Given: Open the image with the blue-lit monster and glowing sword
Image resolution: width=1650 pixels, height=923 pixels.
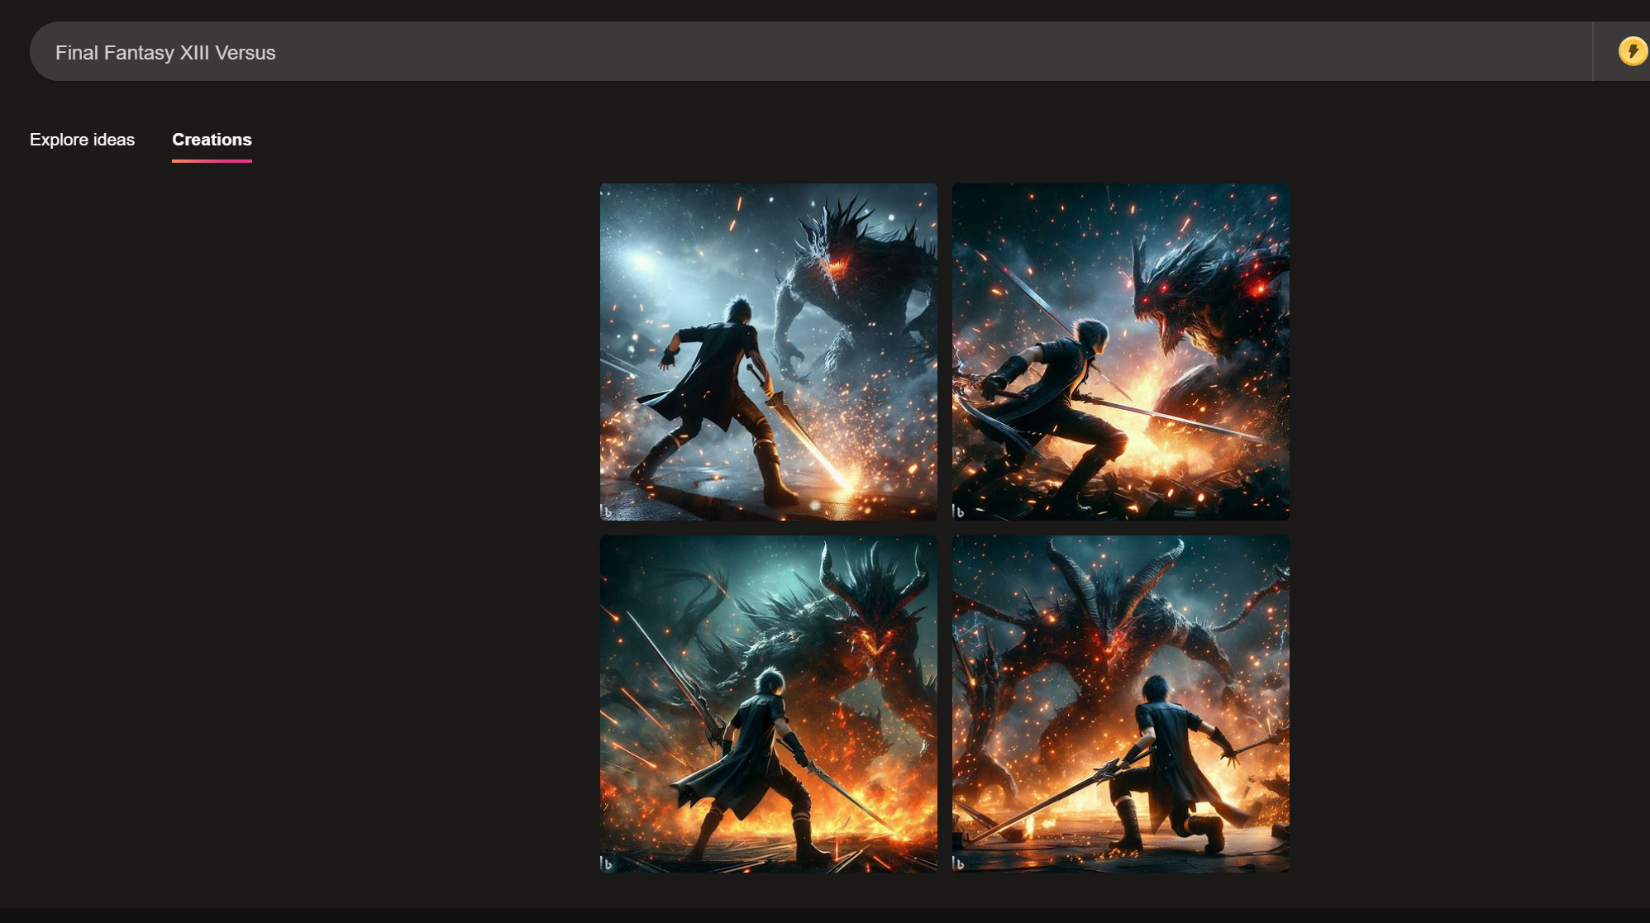Looking at the screenshot, I should tap(769, 352).
